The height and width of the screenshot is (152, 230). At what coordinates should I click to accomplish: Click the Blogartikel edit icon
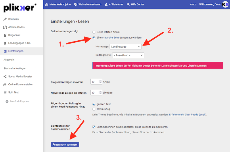(x=5, y=35)
